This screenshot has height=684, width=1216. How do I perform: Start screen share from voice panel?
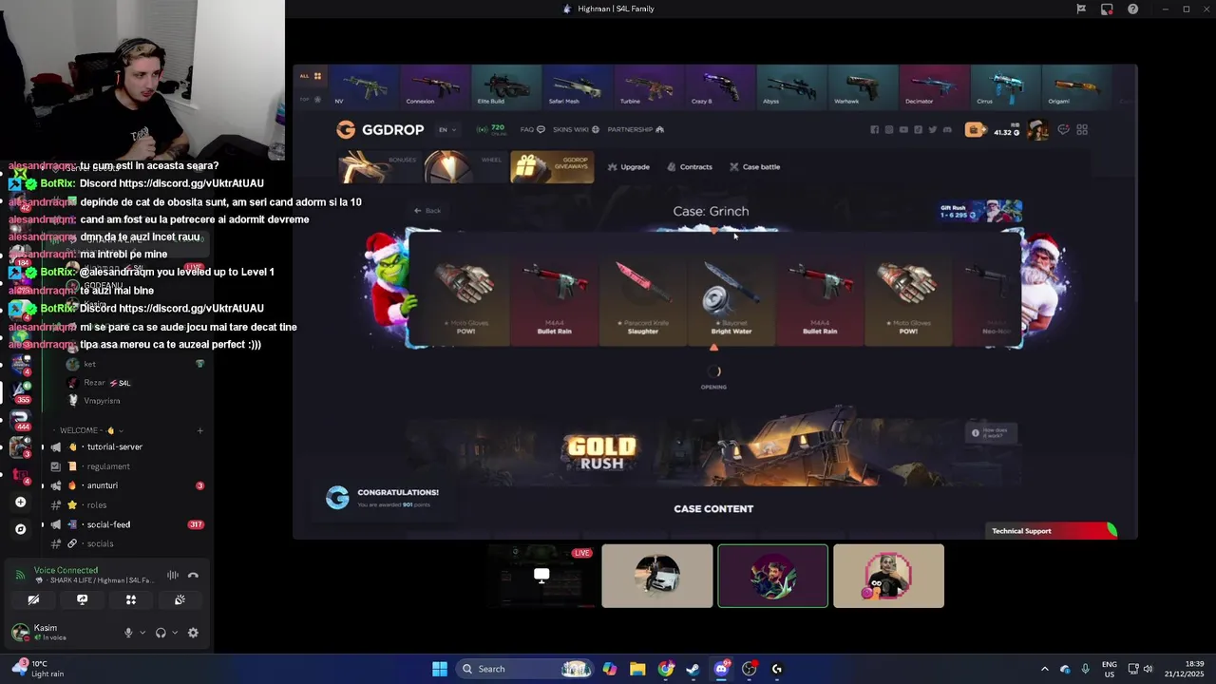coord(82,599)
